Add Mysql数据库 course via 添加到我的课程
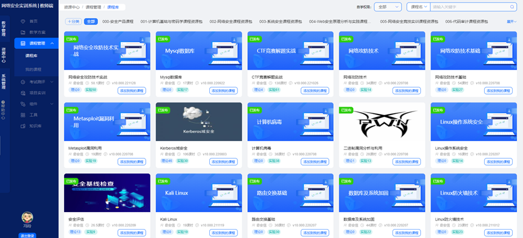Screen dimensions: 523x238 (224, 91)
